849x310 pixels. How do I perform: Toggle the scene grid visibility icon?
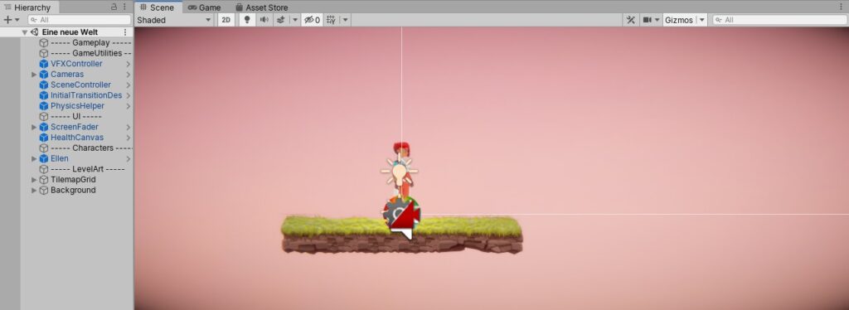pyautogui.click(x=331, y=20)
